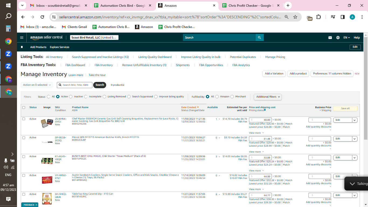Open Calculator from the taskbar

pyautogui.click(x=8, y=29)
